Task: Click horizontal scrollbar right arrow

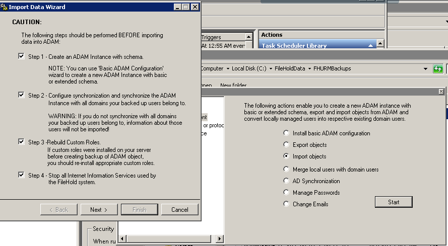Action: 219,238
